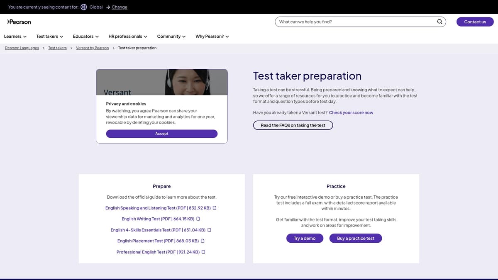
Task: Open the HR professionals dropdown
Action: point(128,37)
